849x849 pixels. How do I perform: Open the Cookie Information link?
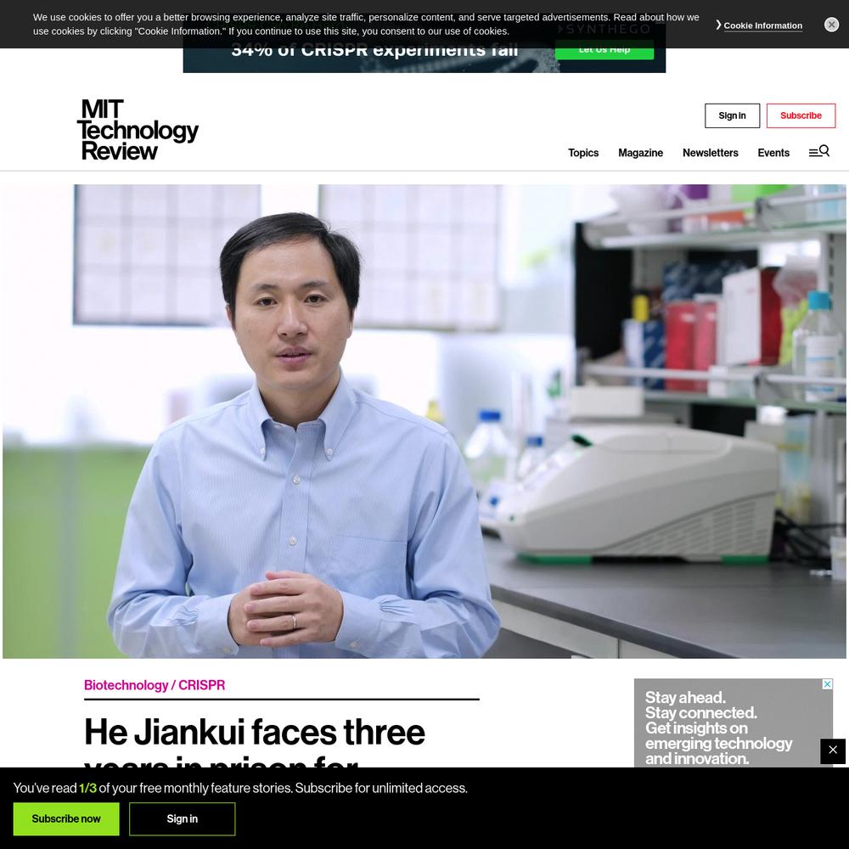pos(762,25)
